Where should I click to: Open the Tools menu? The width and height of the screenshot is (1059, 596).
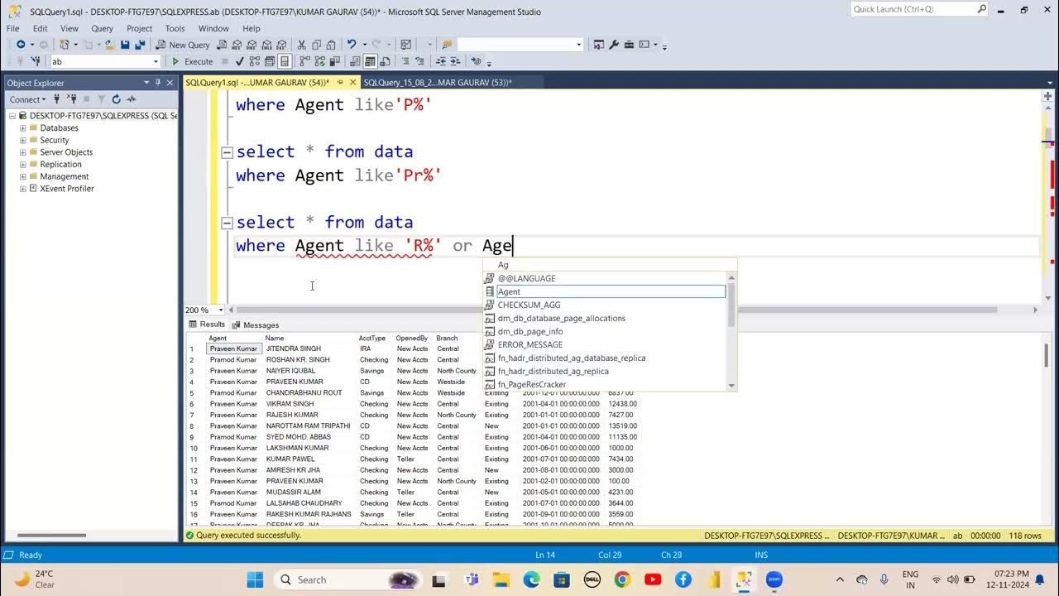(175, 28)
